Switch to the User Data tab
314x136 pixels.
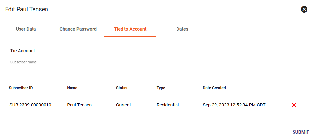(26, 29)
